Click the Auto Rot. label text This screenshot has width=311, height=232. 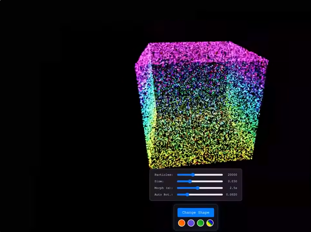tap(163, 195)
